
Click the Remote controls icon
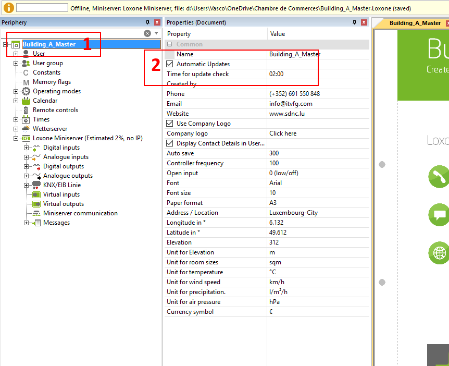coord(26,110)
